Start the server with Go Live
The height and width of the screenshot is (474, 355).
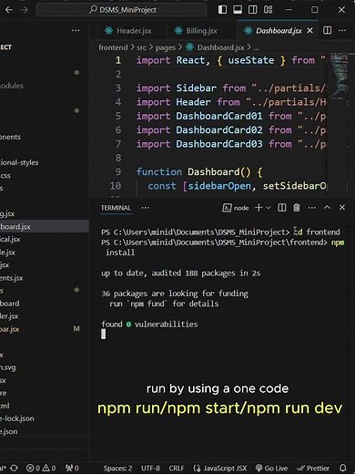click(271, 469)
